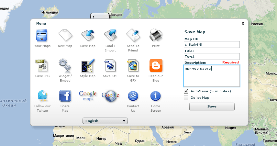Click the New Map icon
277x146 pixels.
coord(65,36)
